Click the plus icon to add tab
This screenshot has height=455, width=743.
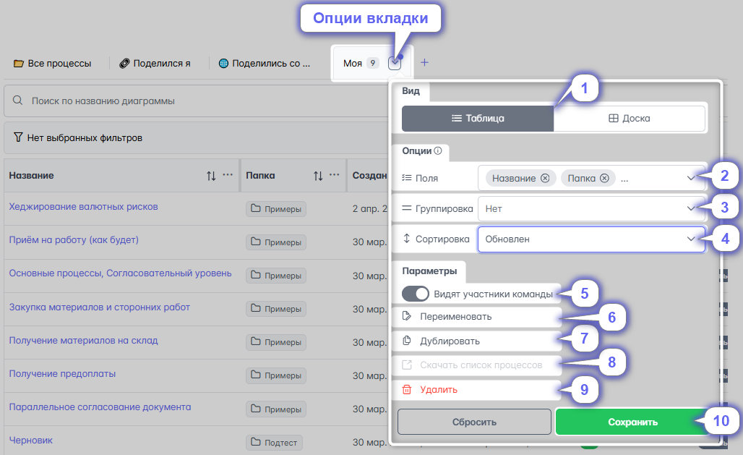424,63
